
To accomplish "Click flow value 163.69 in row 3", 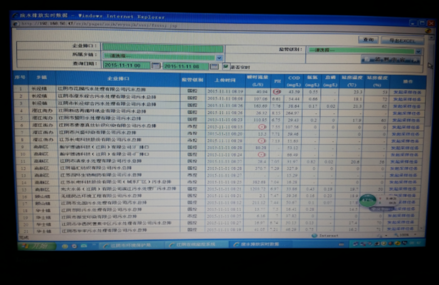I will 260,106.
